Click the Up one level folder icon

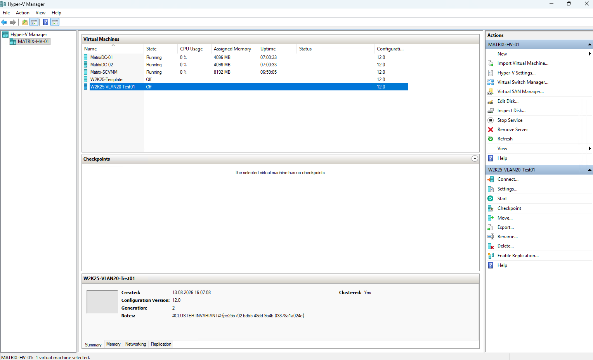(25, 22)
